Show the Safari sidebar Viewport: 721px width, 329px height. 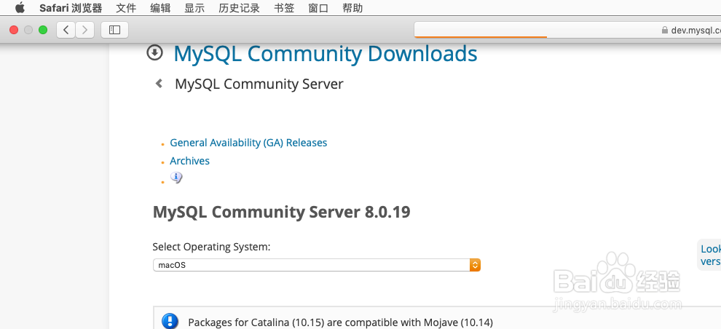114,30
